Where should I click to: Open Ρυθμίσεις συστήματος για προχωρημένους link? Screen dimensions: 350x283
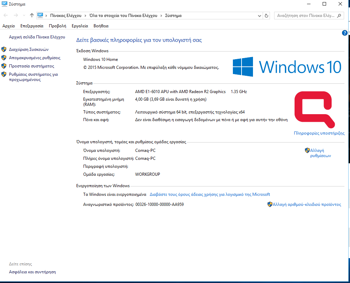coord(34,77)
